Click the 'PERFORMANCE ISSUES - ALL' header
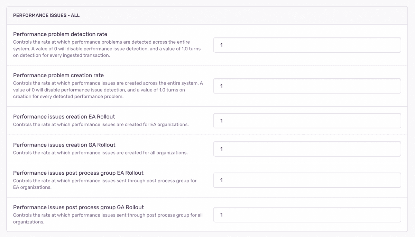Screen dimensions: 415x237 46,16
